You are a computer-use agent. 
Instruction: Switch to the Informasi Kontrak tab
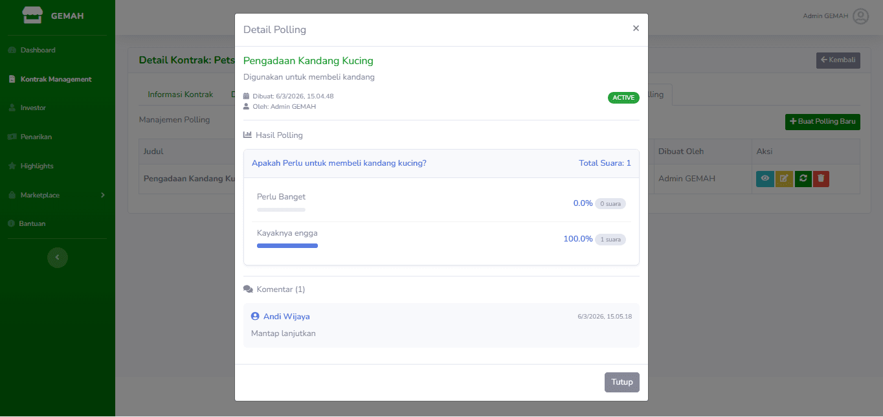click(x=180, y=95)
